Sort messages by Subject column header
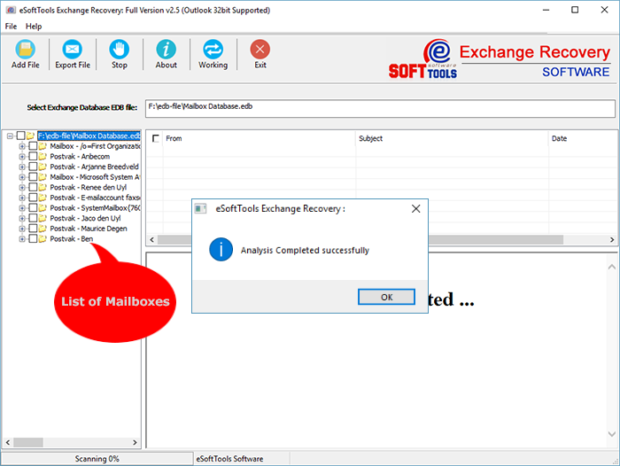The width and height of the screenshot is (620, 466). pos(370,139)
